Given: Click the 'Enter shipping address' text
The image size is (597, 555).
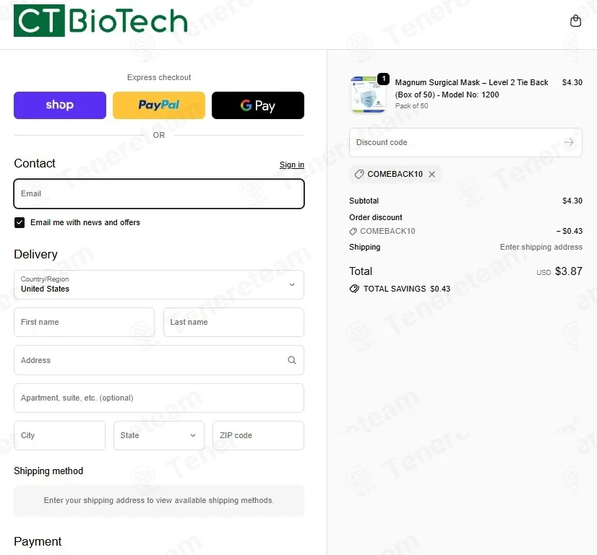Looking at the screenshot, I should click(x=541, y=247).
